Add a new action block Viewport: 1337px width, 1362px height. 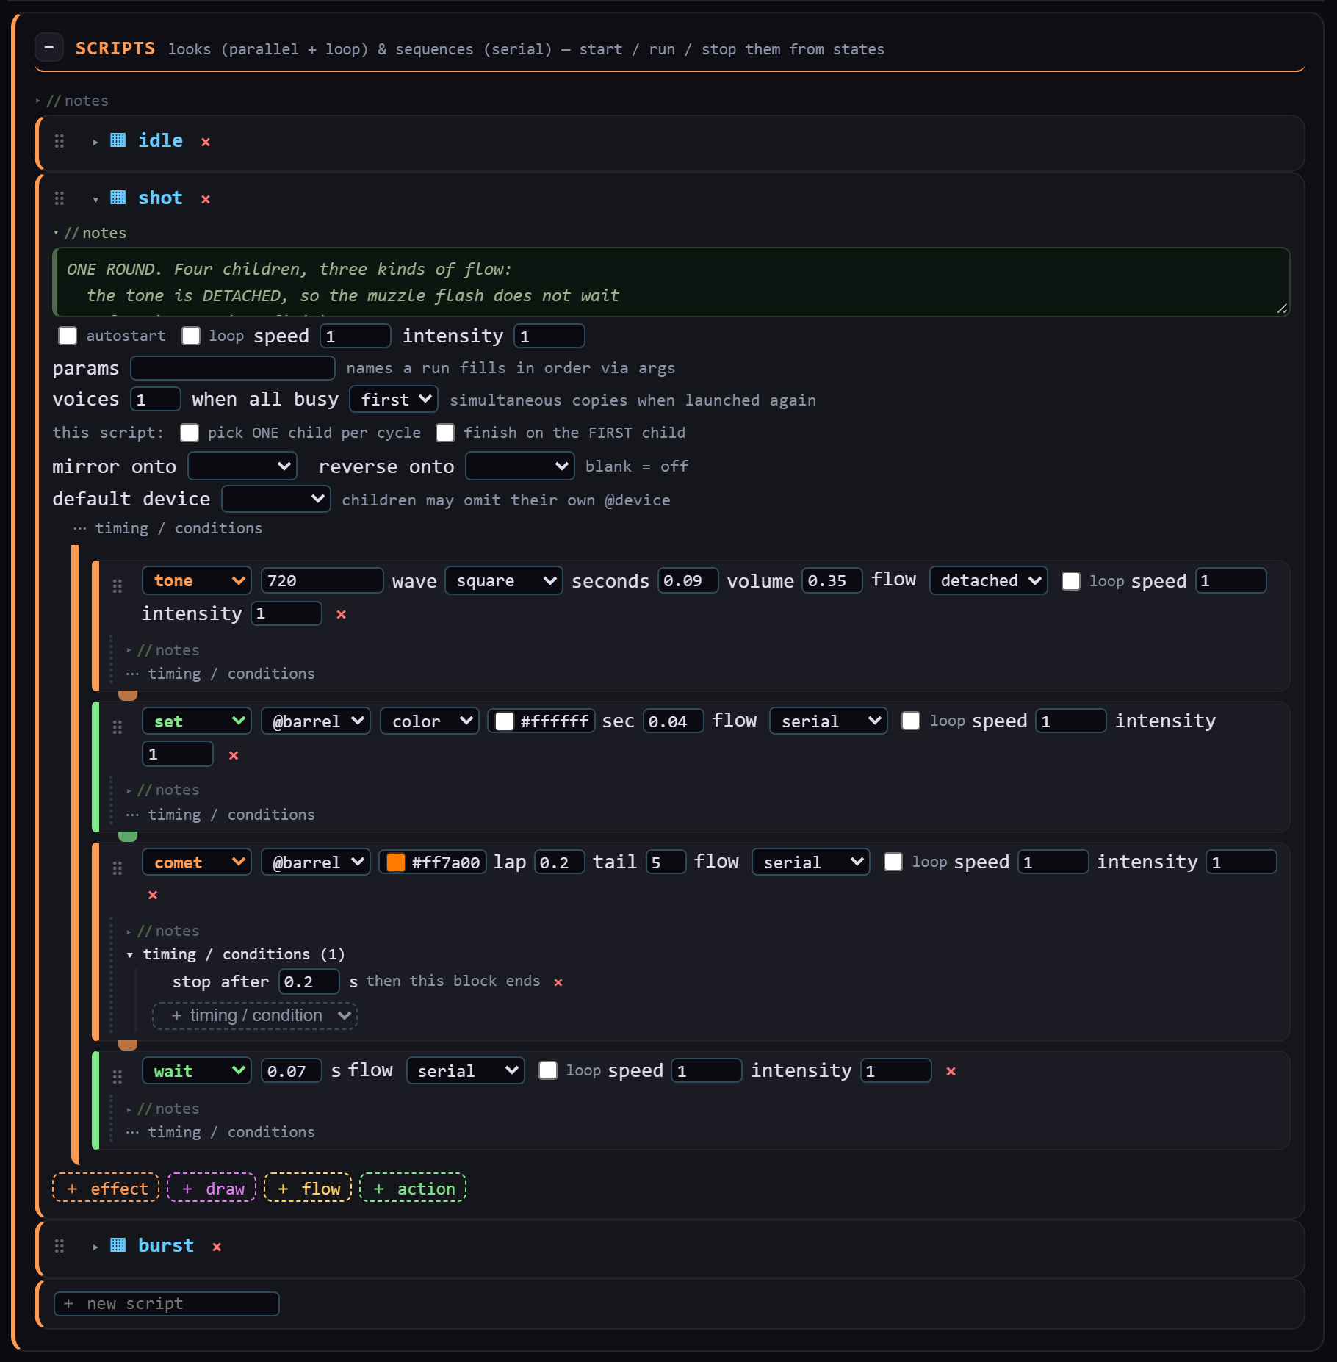tap(413, 1188)
